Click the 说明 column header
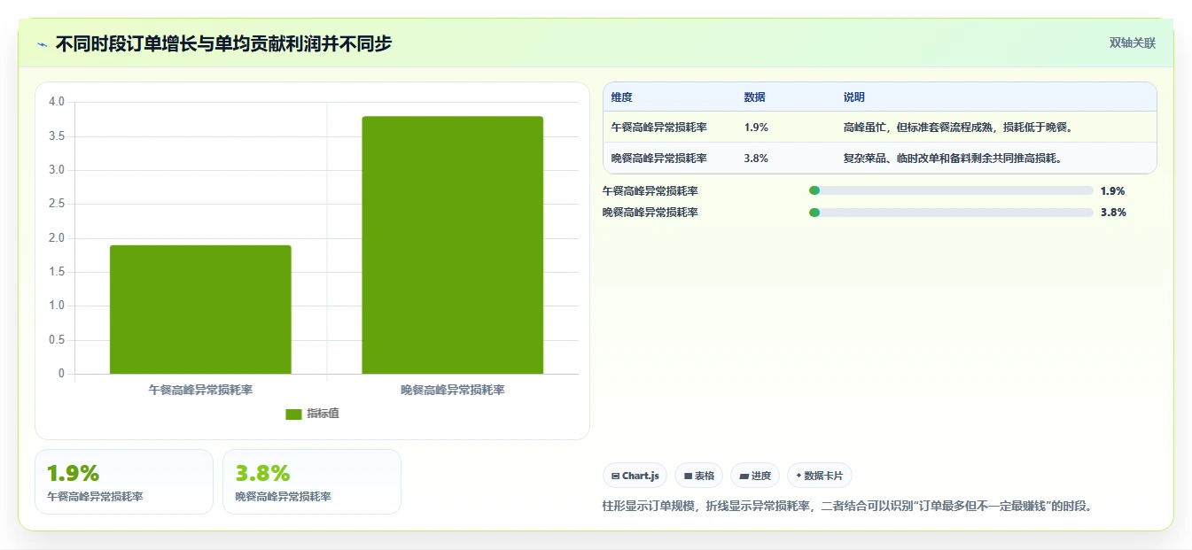This screenshot has width=1192, height=550. pos(854,97)
